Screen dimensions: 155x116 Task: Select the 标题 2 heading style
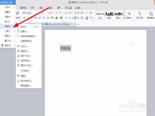(x=118, y=15)
